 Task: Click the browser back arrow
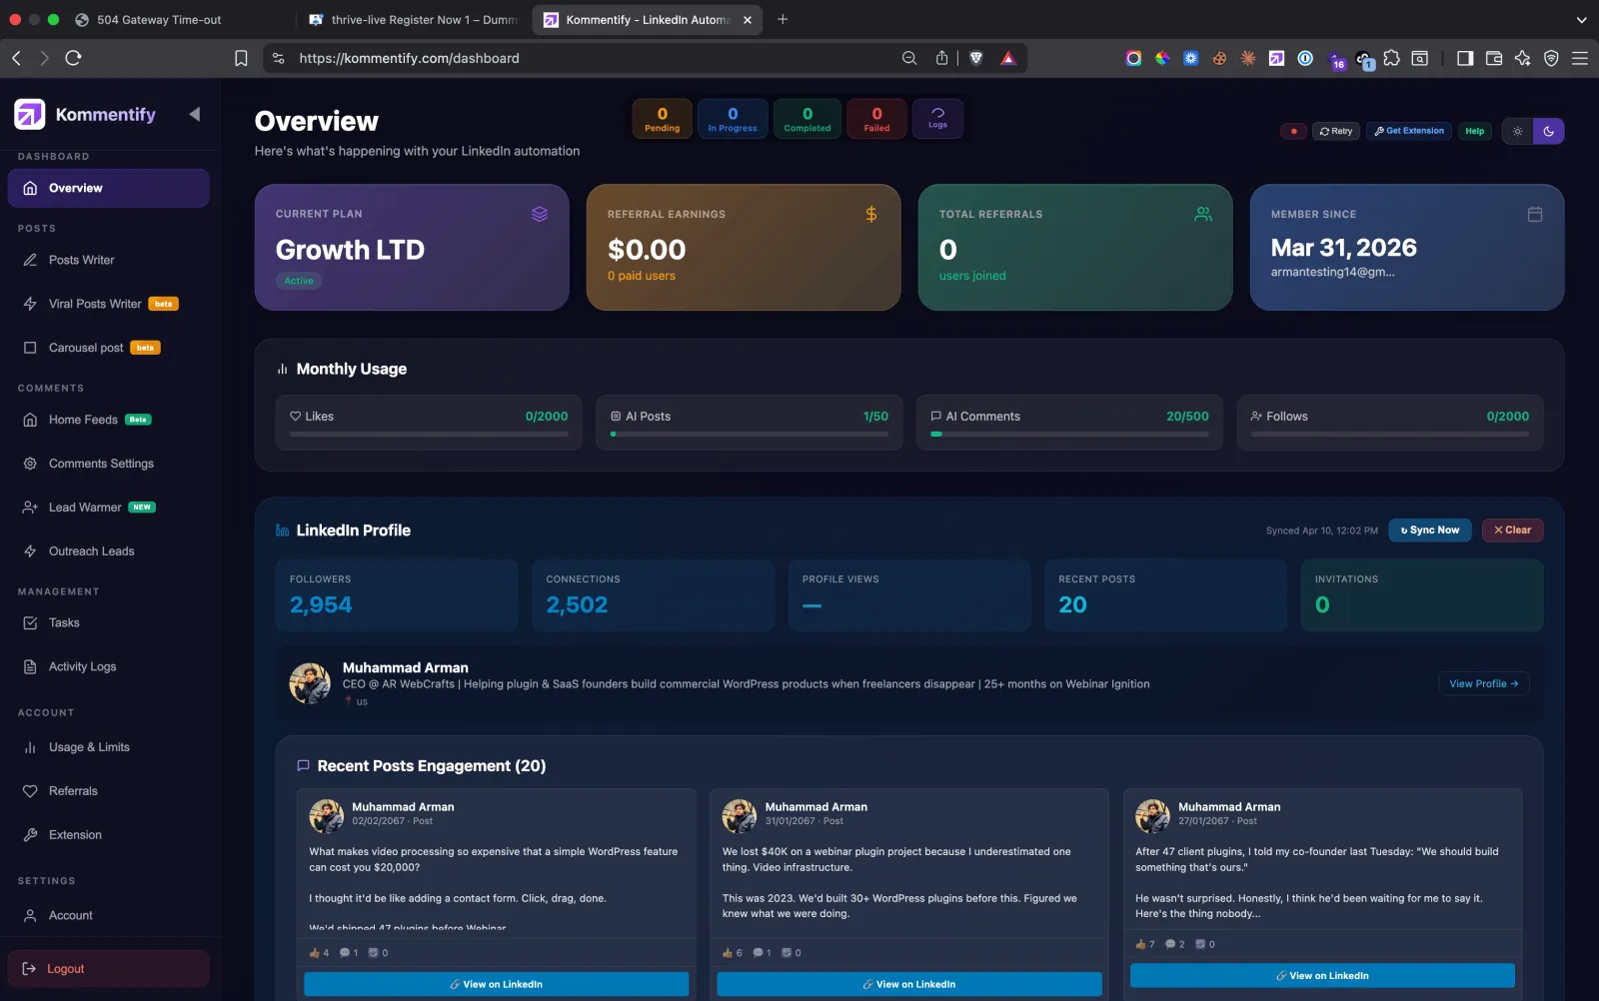click(16, 58)
